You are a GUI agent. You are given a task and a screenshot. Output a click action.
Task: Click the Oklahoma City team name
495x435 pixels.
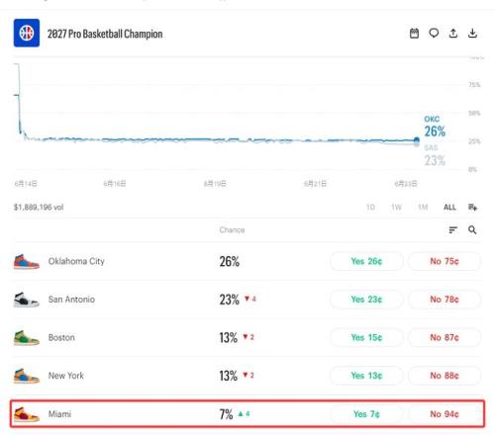pyautogui.click(x=76, y=261)
